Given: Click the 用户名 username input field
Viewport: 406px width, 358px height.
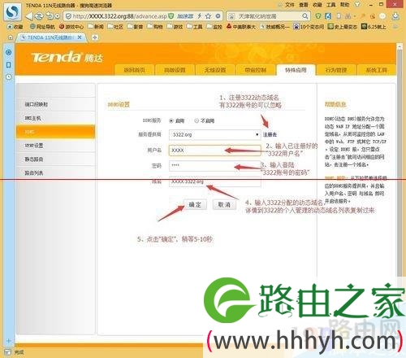Looking at the screenshot, I should (x=215, y=151).
